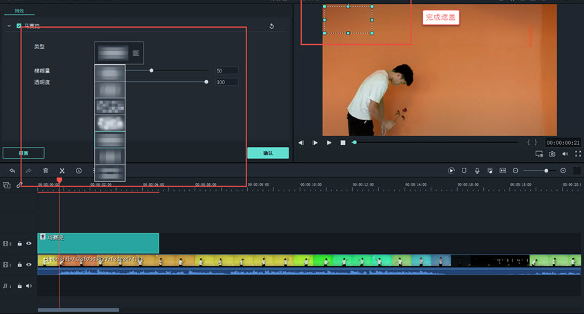Viewport: 584px width, 314px height.
Task: Select the pixelated mosaic type option
Action: [110, 106]
